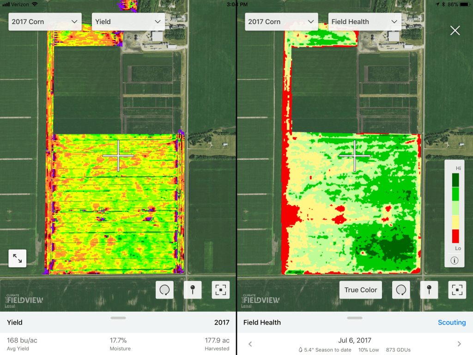
Task: Center Field Health map on field
Action: point(457,290)
